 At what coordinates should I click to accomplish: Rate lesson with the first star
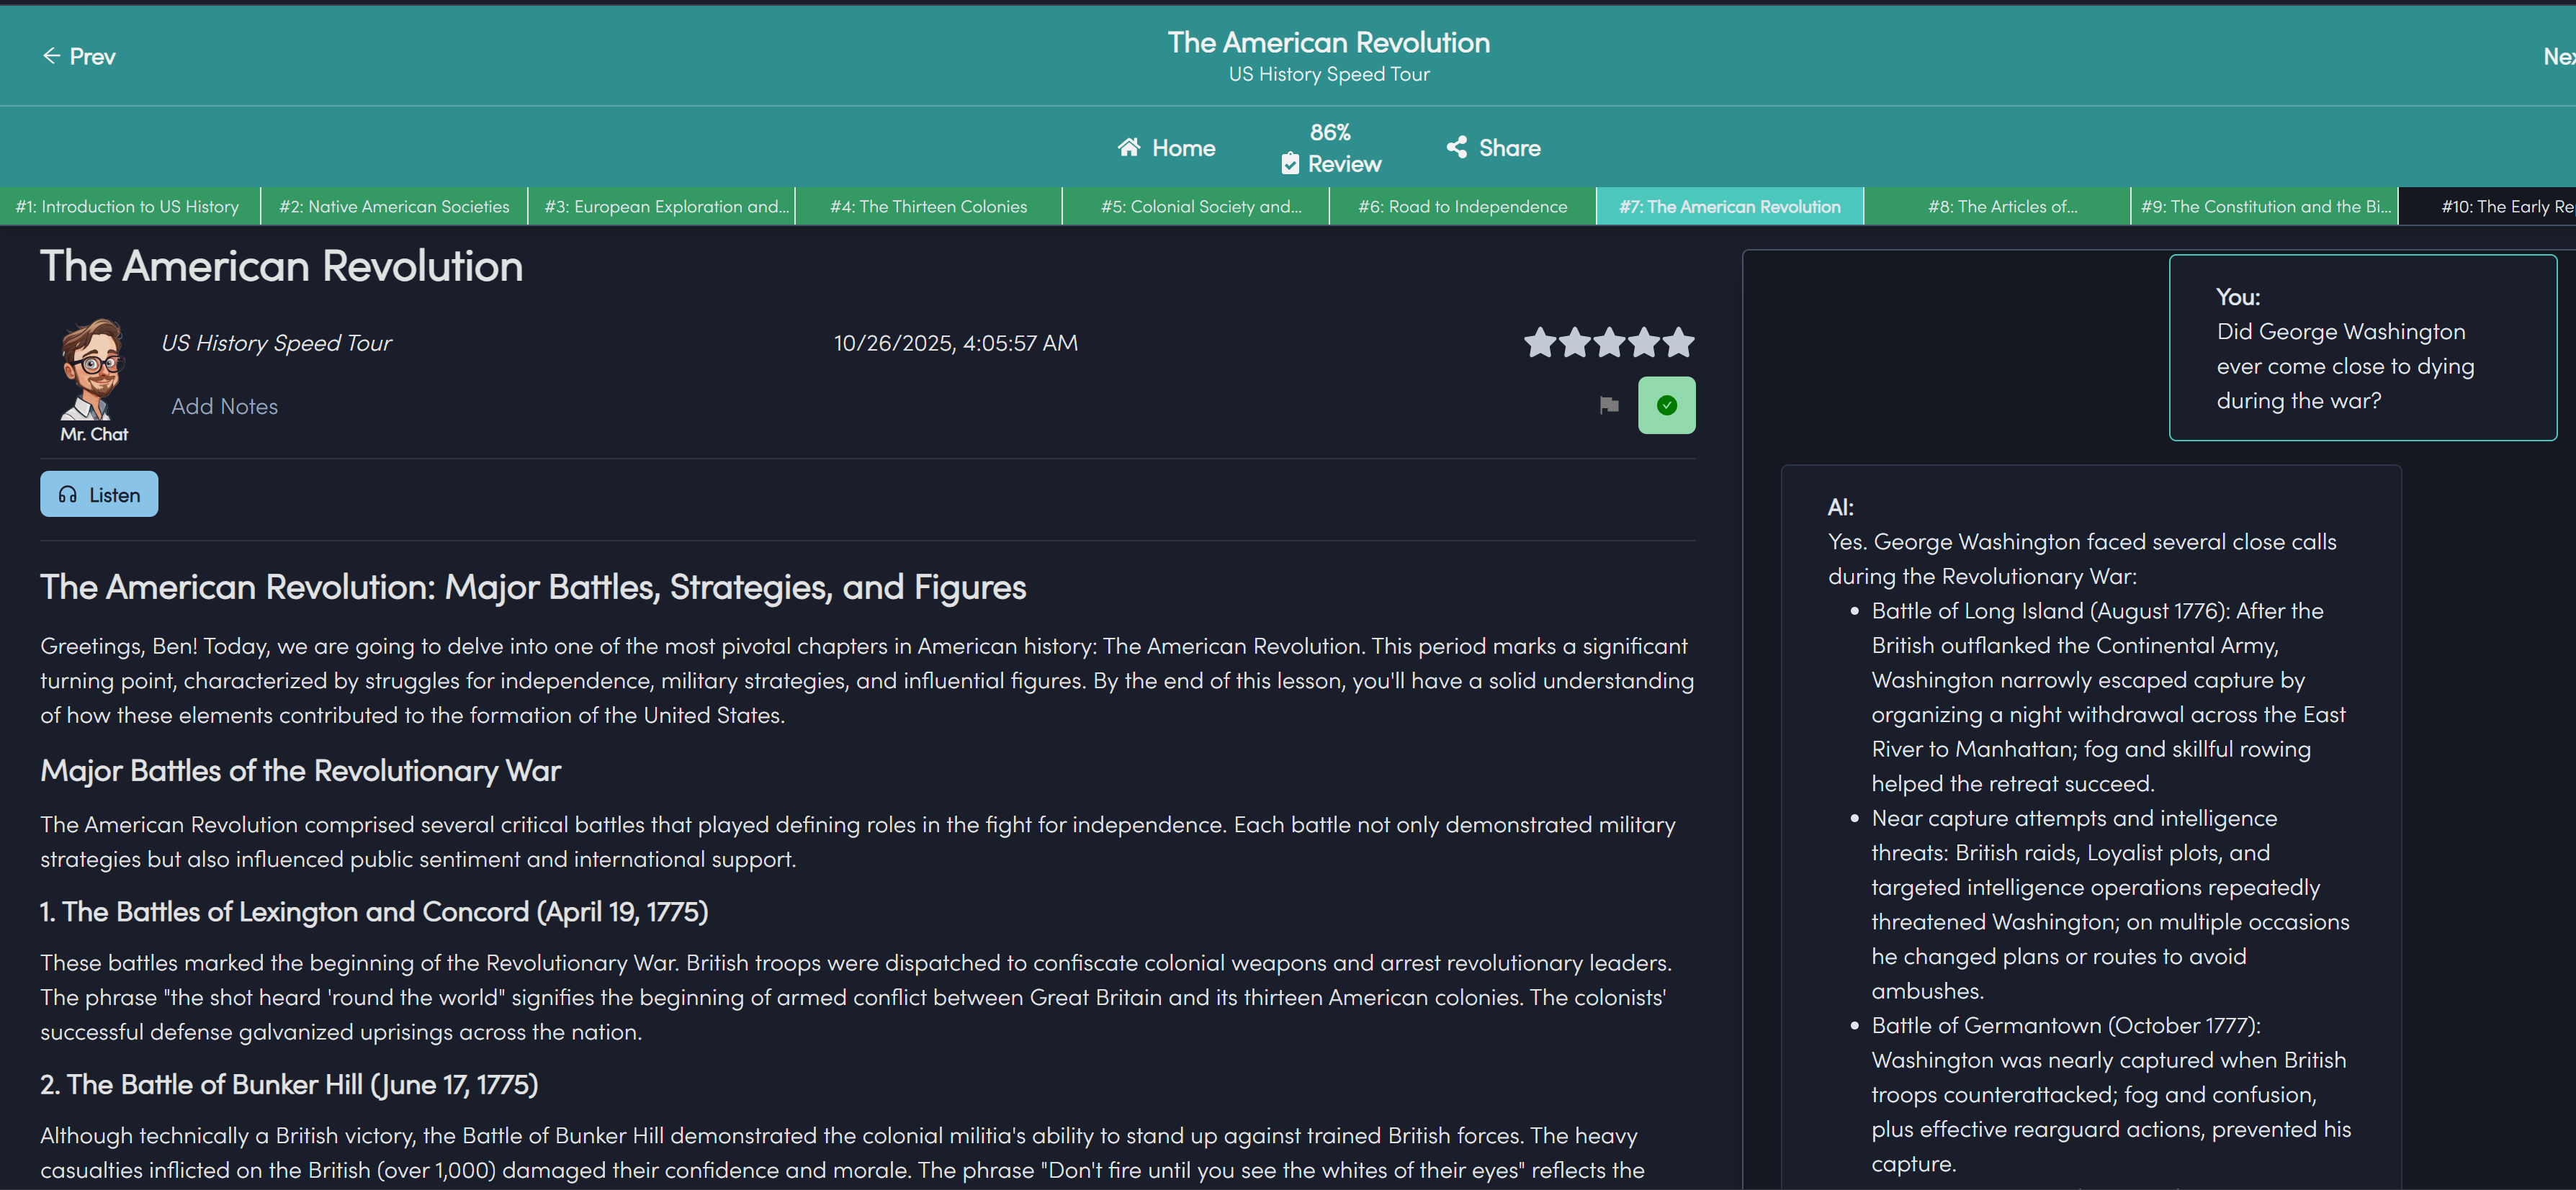coord(1540,343)
